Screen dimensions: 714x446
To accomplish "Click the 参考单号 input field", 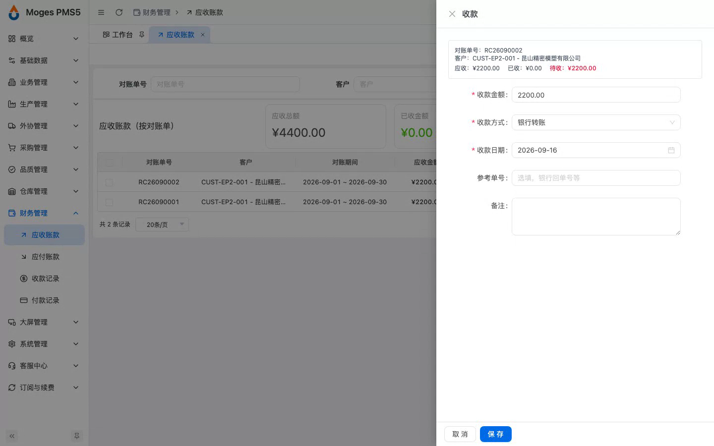I will point(596,178).
